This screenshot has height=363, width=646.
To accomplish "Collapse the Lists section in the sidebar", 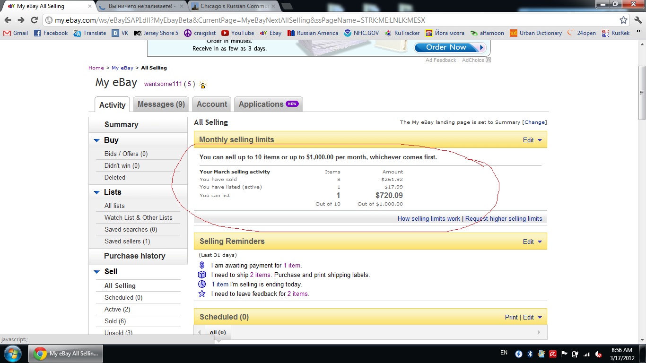I will (x=96, y=192).
